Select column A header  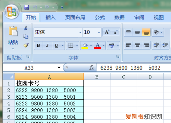49,77
